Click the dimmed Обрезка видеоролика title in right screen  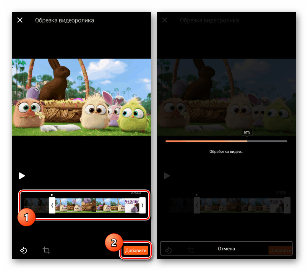pos(209,20)
